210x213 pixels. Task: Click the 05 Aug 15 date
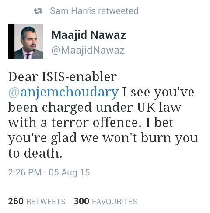coord(69,172)
